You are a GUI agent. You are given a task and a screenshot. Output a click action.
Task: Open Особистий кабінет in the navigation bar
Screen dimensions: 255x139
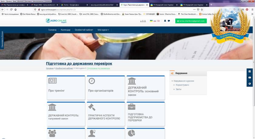point(84,30)
